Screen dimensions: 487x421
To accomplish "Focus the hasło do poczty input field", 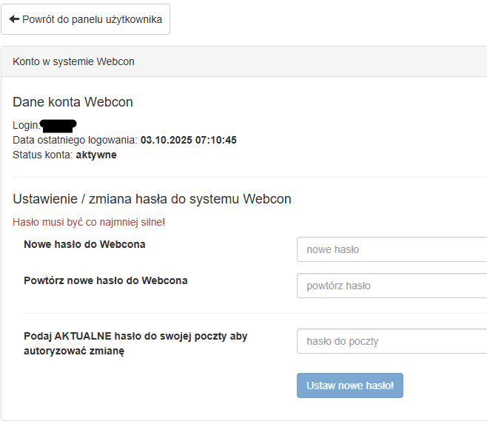I will tap(391, 341).
